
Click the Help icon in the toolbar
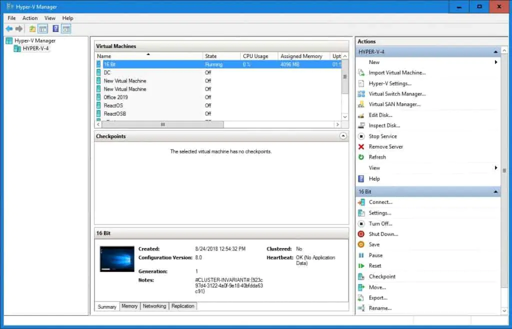coord(55,28)
